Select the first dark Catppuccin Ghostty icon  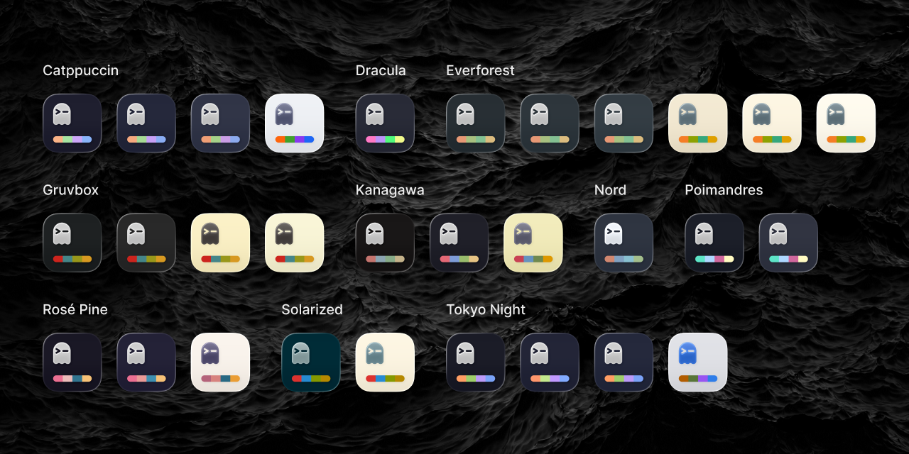(x=72, y=123)
